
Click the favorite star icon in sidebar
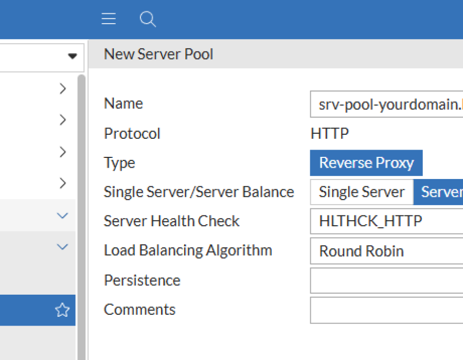[x=62, y=310]
